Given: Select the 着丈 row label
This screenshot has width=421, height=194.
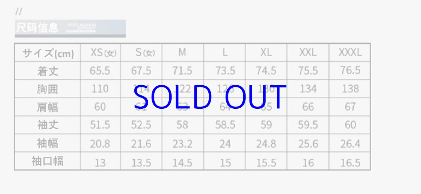Looking at the screenshot, I should 48,71.
